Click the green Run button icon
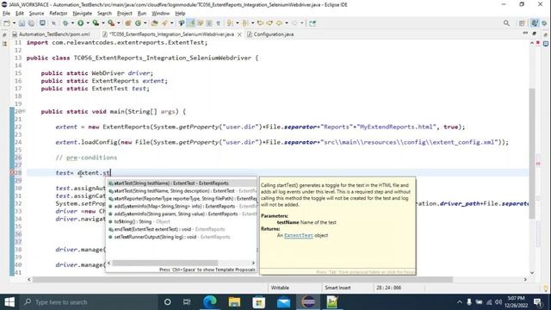Screen dimensions: 551x310 80,23
